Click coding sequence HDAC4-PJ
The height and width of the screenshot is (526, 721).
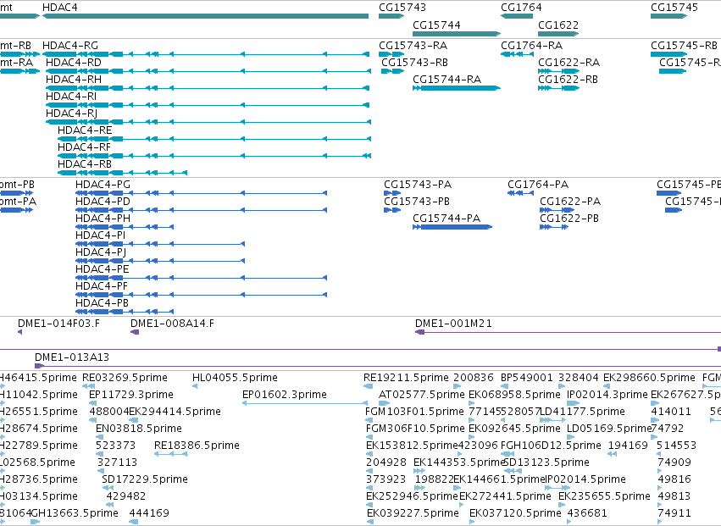coord(160,261)
